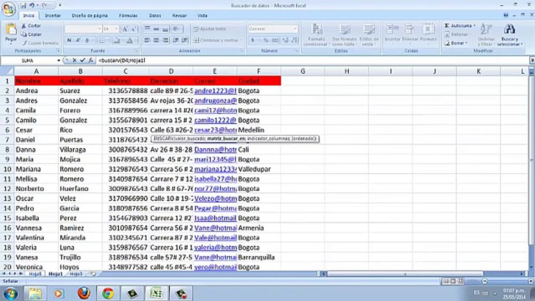Image resolution: width=535 pixels, height=301 pixels.
Task: Cancel formula entry with the X icon
Action: [x=74, y=60]
